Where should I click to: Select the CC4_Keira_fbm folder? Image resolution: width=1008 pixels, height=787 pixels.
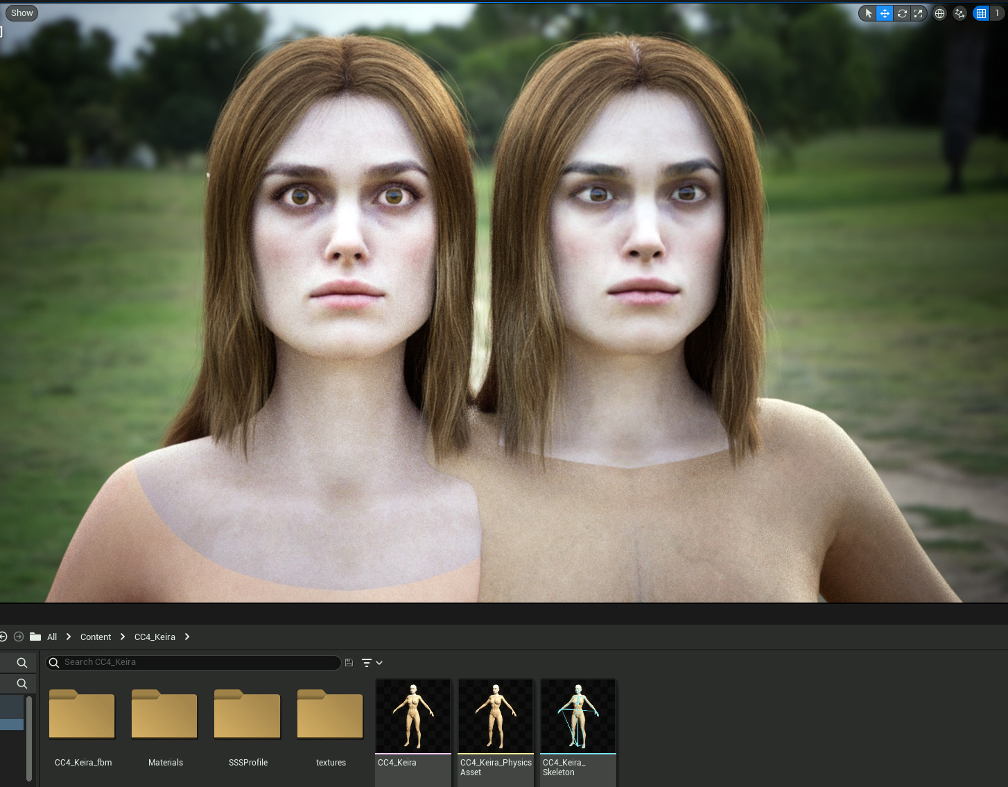pyautogui.click(x=82, y=714)
